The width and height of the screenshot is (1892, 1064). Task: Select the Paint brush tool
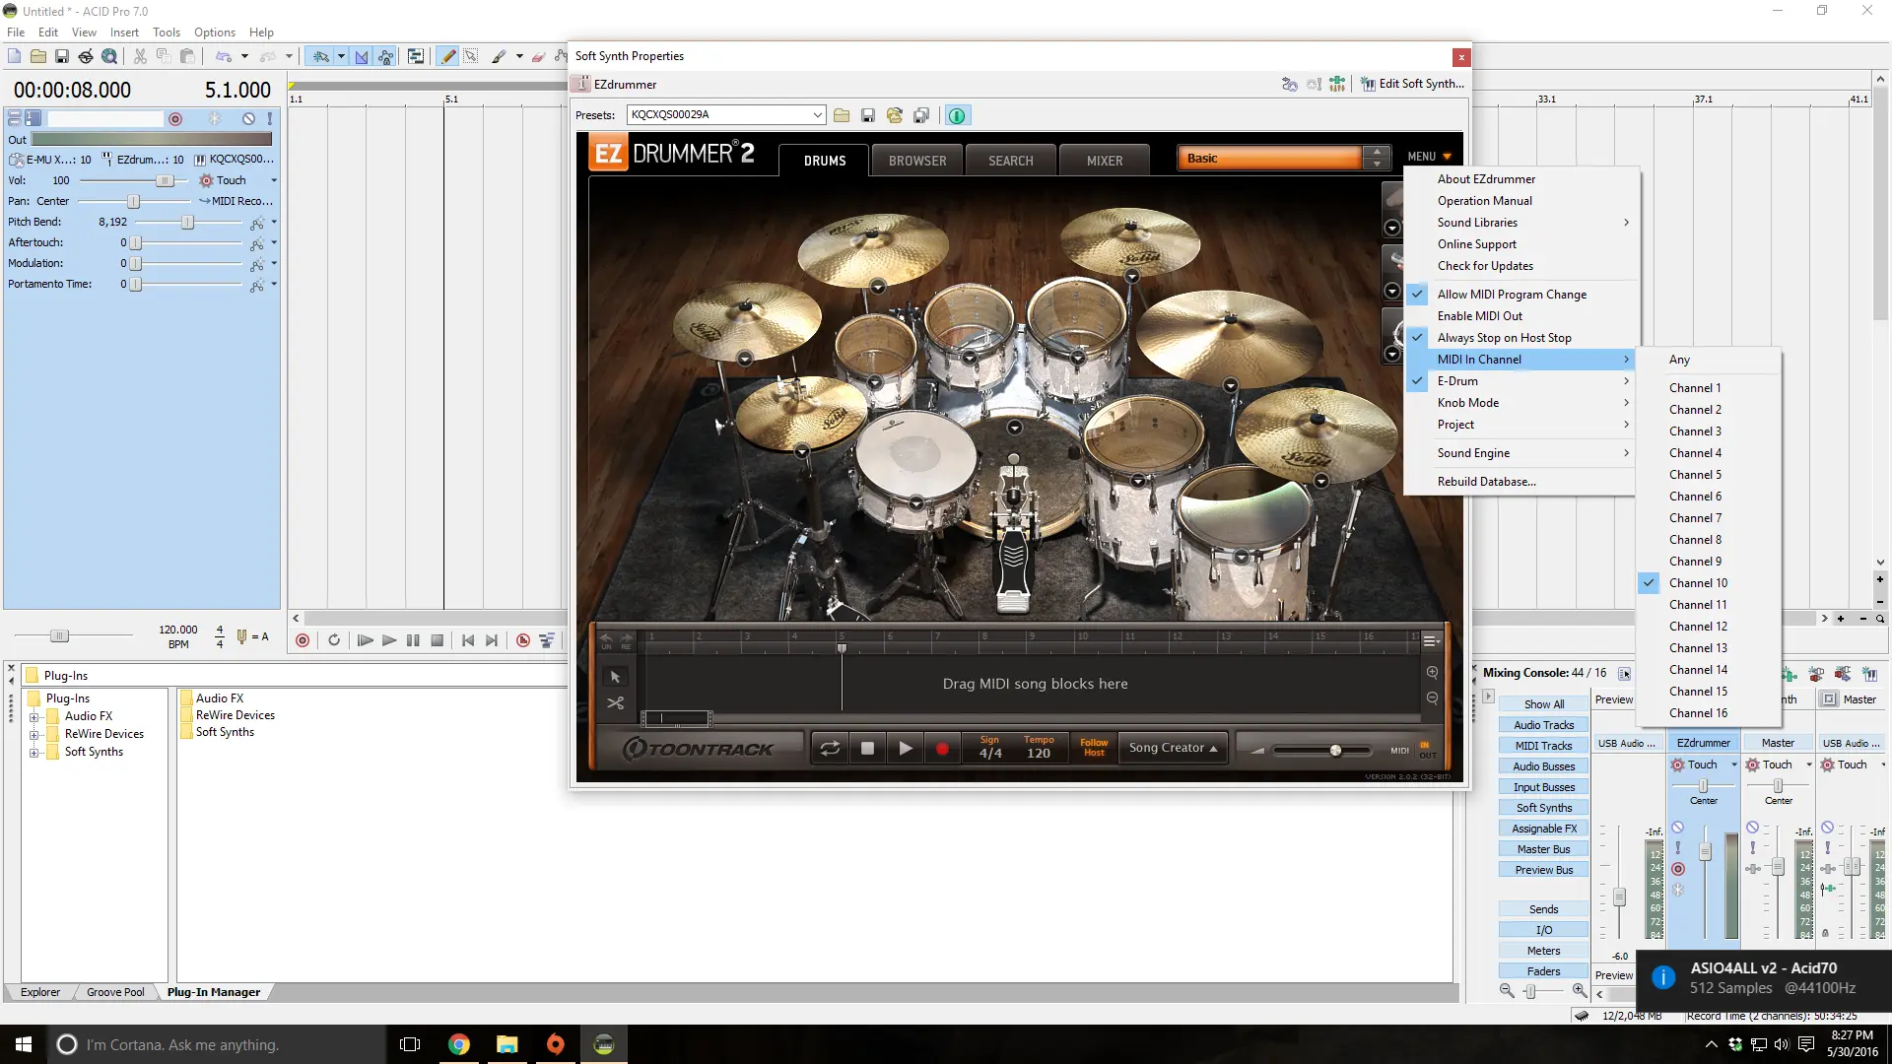pyautogui.click(x=499, y=56)
